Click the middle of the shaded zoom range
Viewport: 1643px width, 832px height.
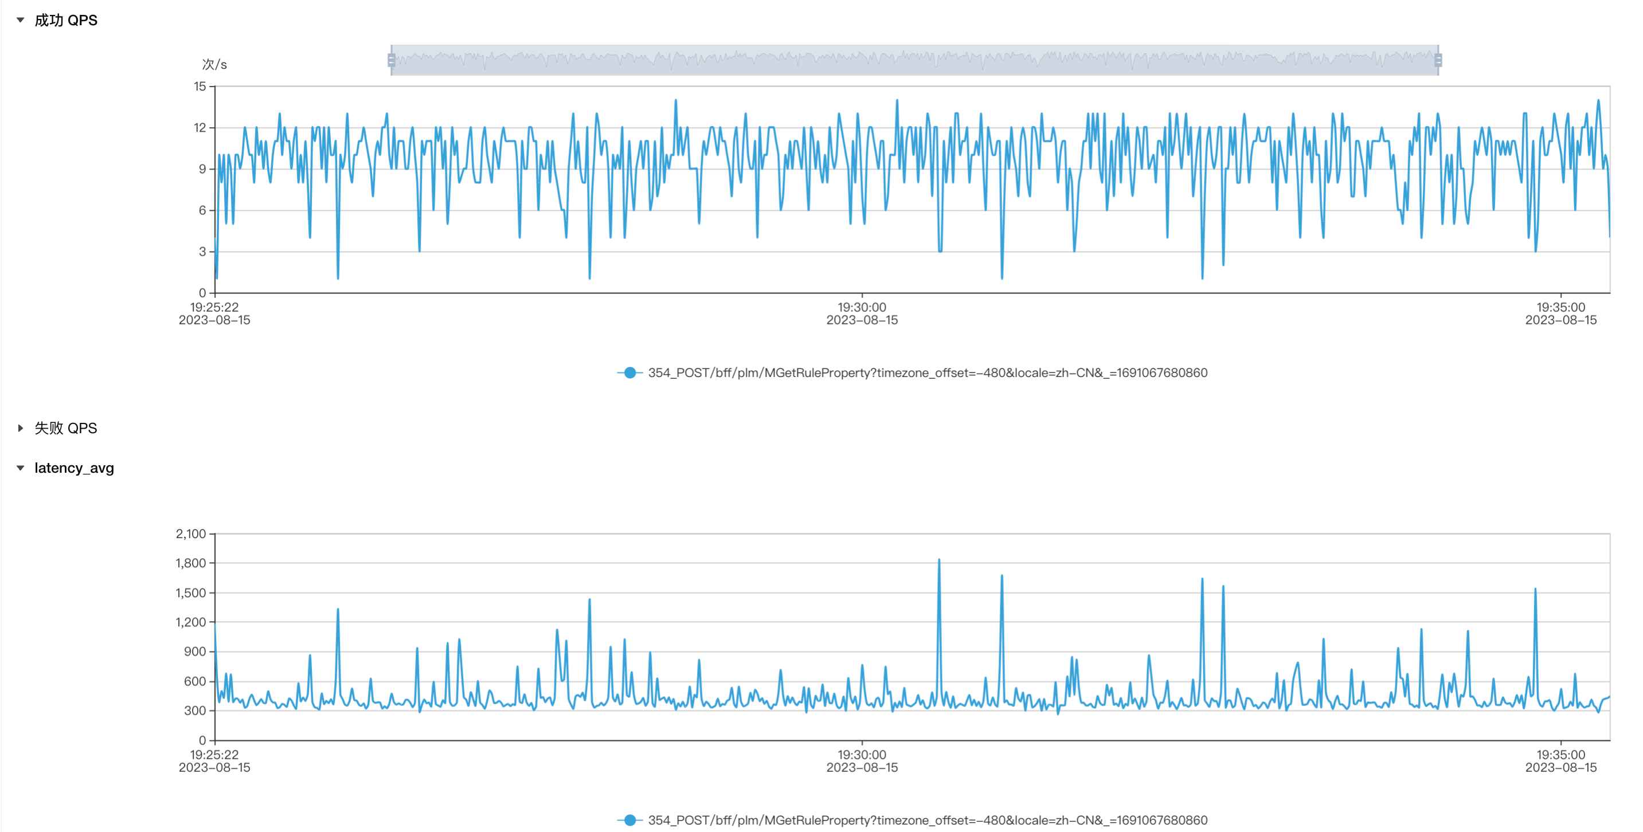[x=914, y=60]
